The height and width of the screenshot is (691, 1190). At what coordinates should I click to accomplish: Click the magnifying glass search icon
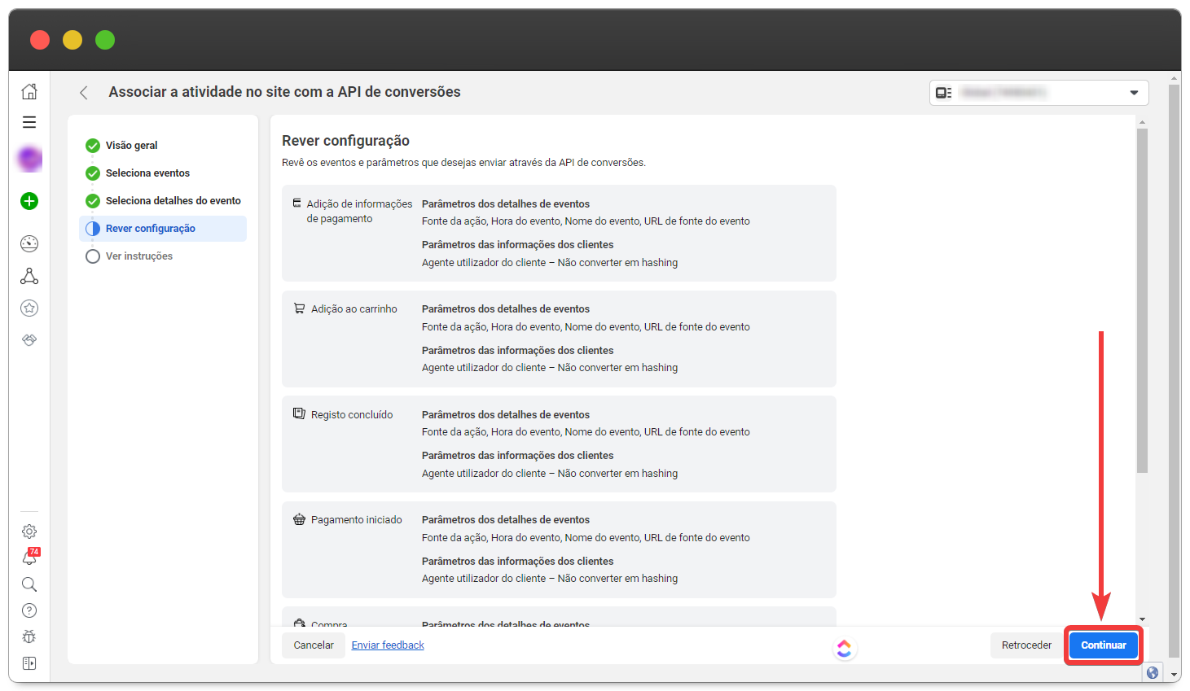(29, 584)
